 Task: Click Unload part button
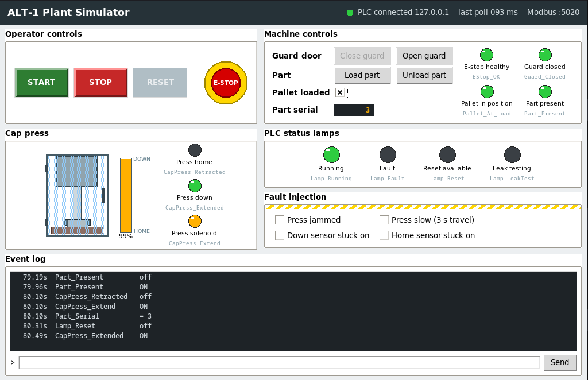pyautogui.click(x=424, y=75)
